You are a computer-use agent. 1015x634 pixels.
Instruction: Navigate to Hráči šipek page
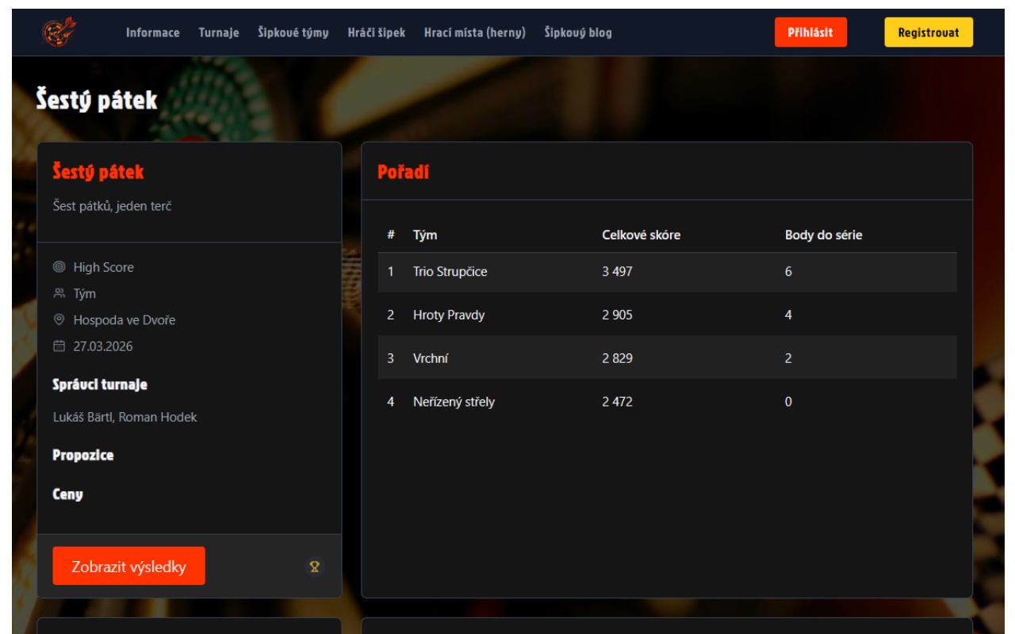[377, 32]
